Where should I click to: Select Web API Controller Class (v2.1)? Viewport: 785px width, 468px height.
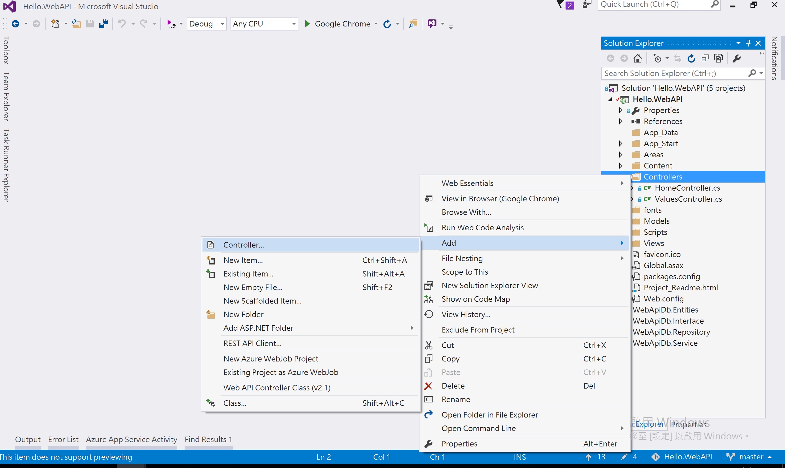pyautogui.click(x=310, y=388)
